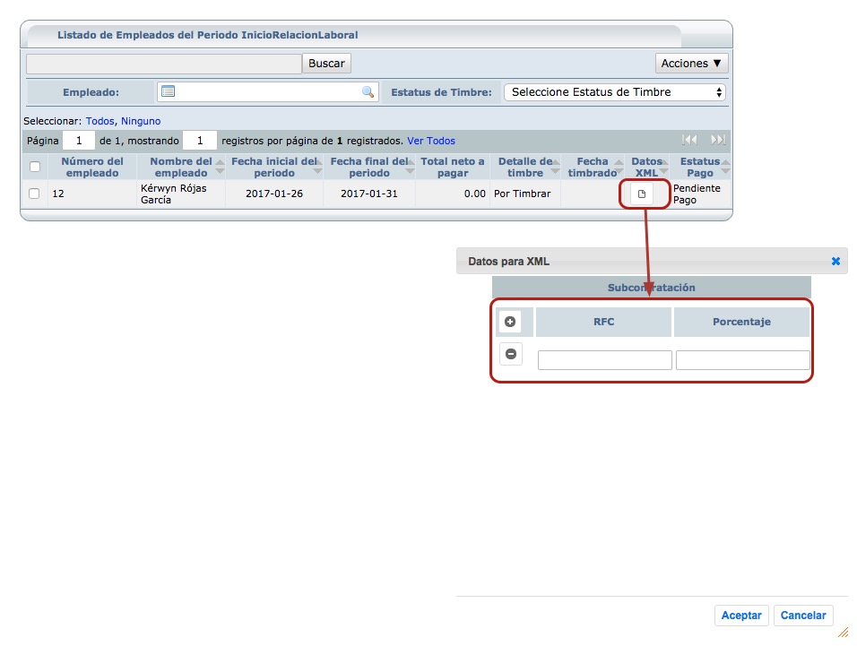Viewport: 857px width, 646px height.
Task: Click the Total neto a pagar header
Action: click(453, 167)
